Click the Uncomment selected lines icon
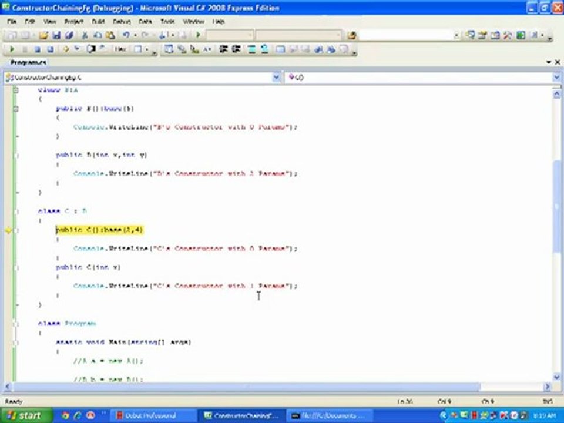 [x=264, y=49]
